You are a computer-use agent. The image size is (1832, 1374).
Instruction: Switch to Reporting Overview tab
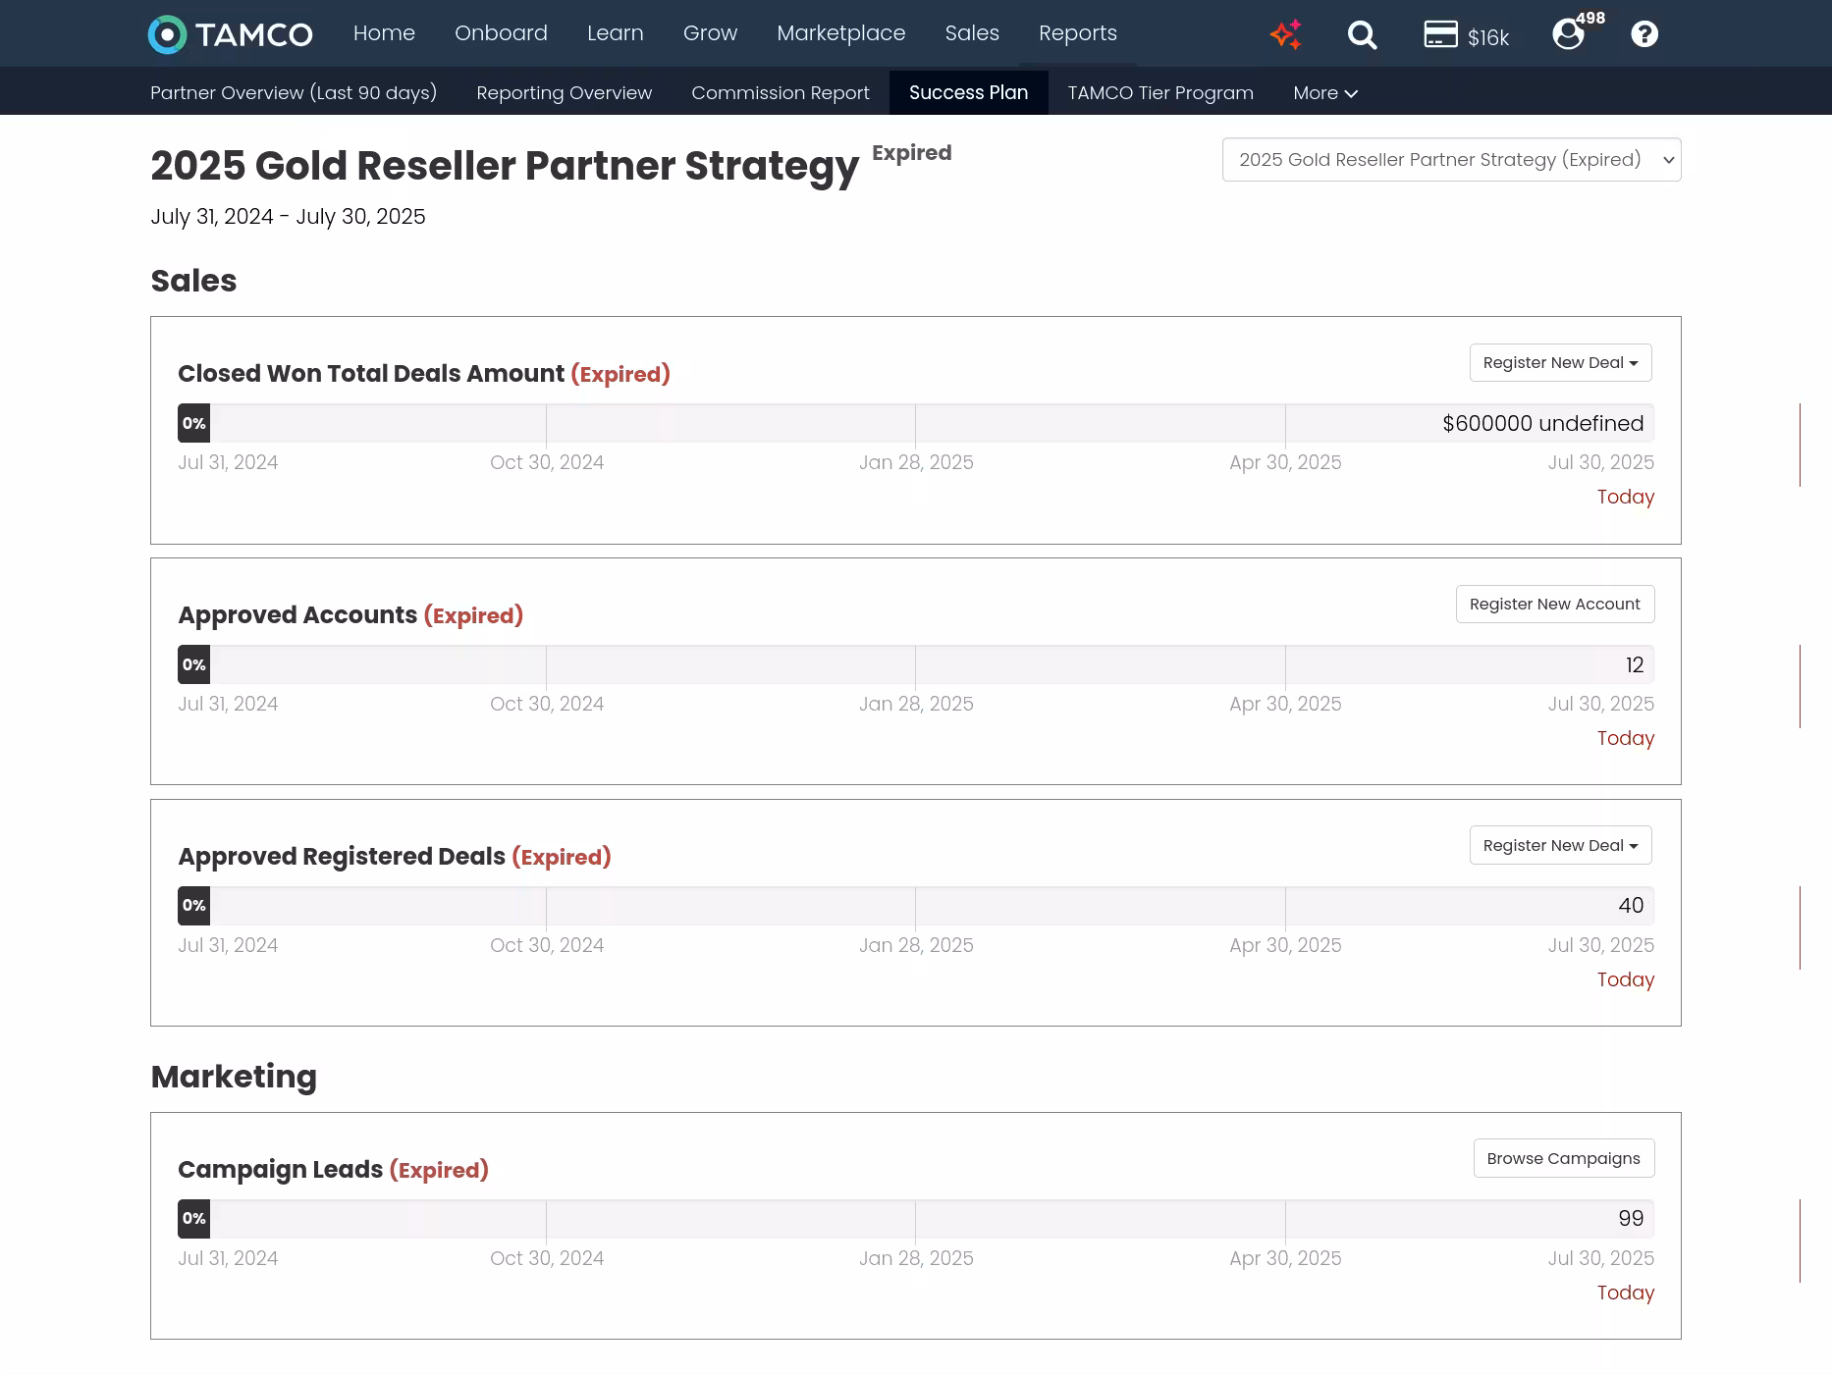pyautogui.click(x=564, y=92)
